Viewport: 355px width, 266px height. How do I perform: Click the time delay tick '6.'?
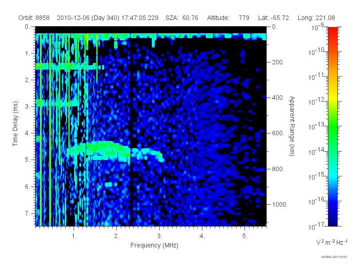click(x=28, y=187)
